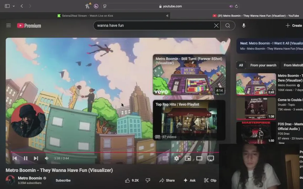Pause the video

25,158
